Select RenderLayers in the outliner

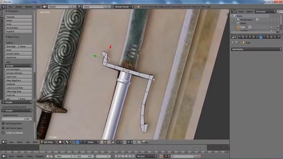[246, 19]
